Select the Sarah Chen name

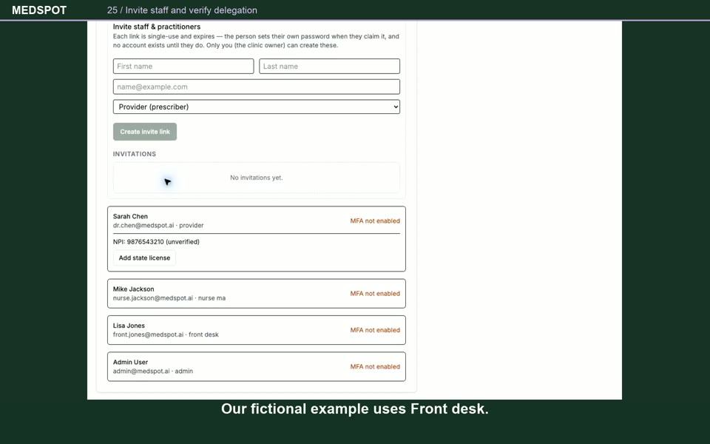click(x=130, y=216)
